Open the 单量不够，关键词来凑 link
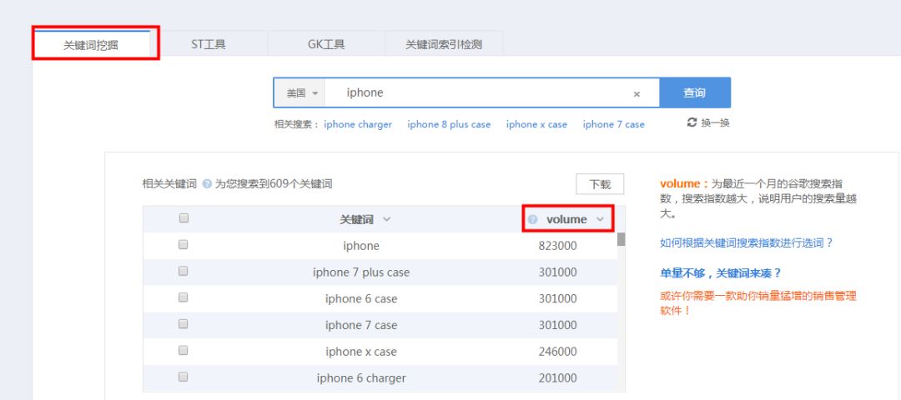The image size is (901, 400). point(721,273)
